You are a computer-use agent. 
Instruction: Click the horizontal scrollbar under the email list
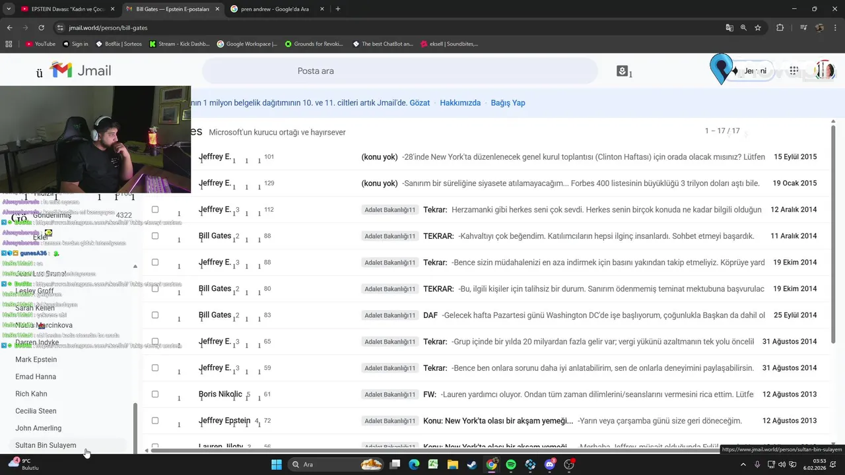pos(436,451)
